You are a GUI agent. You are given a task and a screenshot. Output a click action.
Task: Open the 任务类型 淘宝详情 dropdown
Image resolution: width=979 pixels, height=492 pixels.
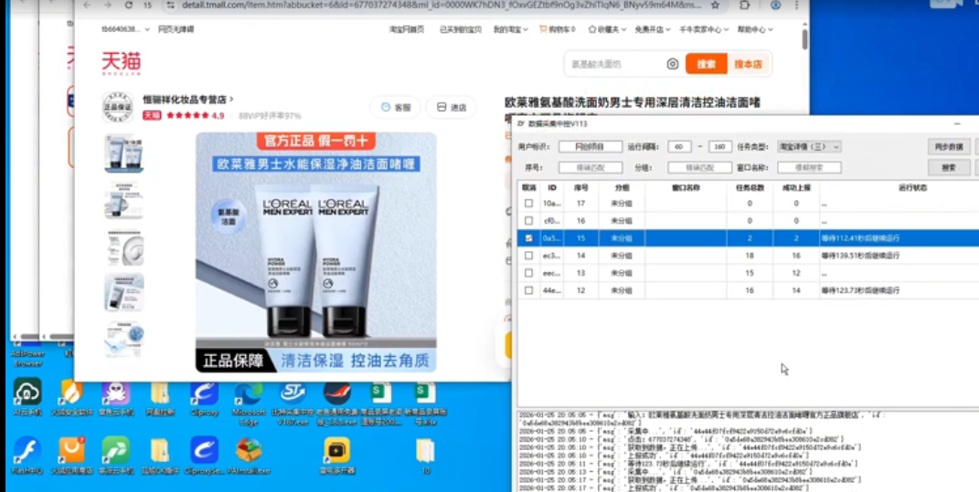tap(809, 147)
